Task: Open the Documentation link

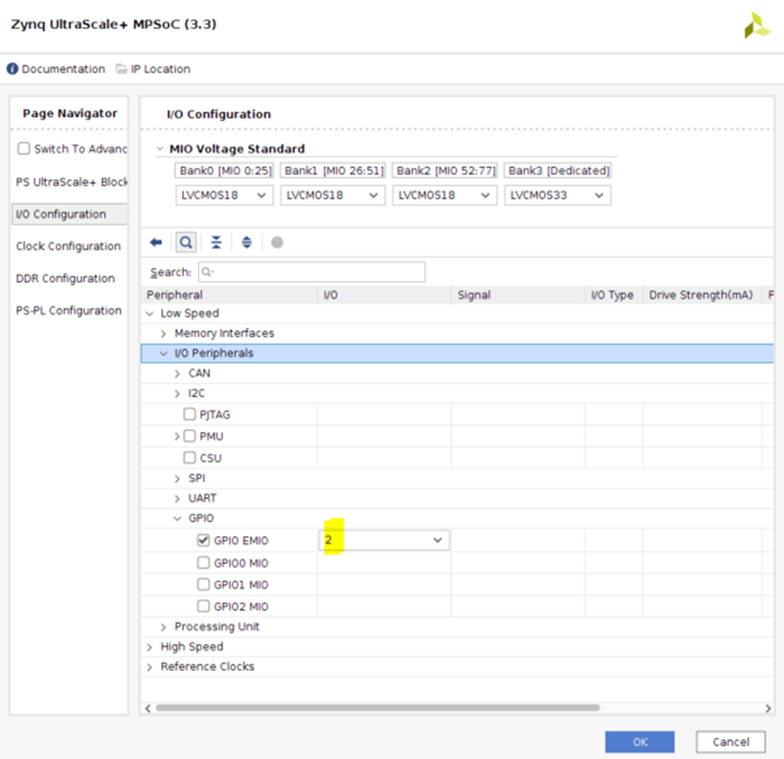Action: coord(63,69)
